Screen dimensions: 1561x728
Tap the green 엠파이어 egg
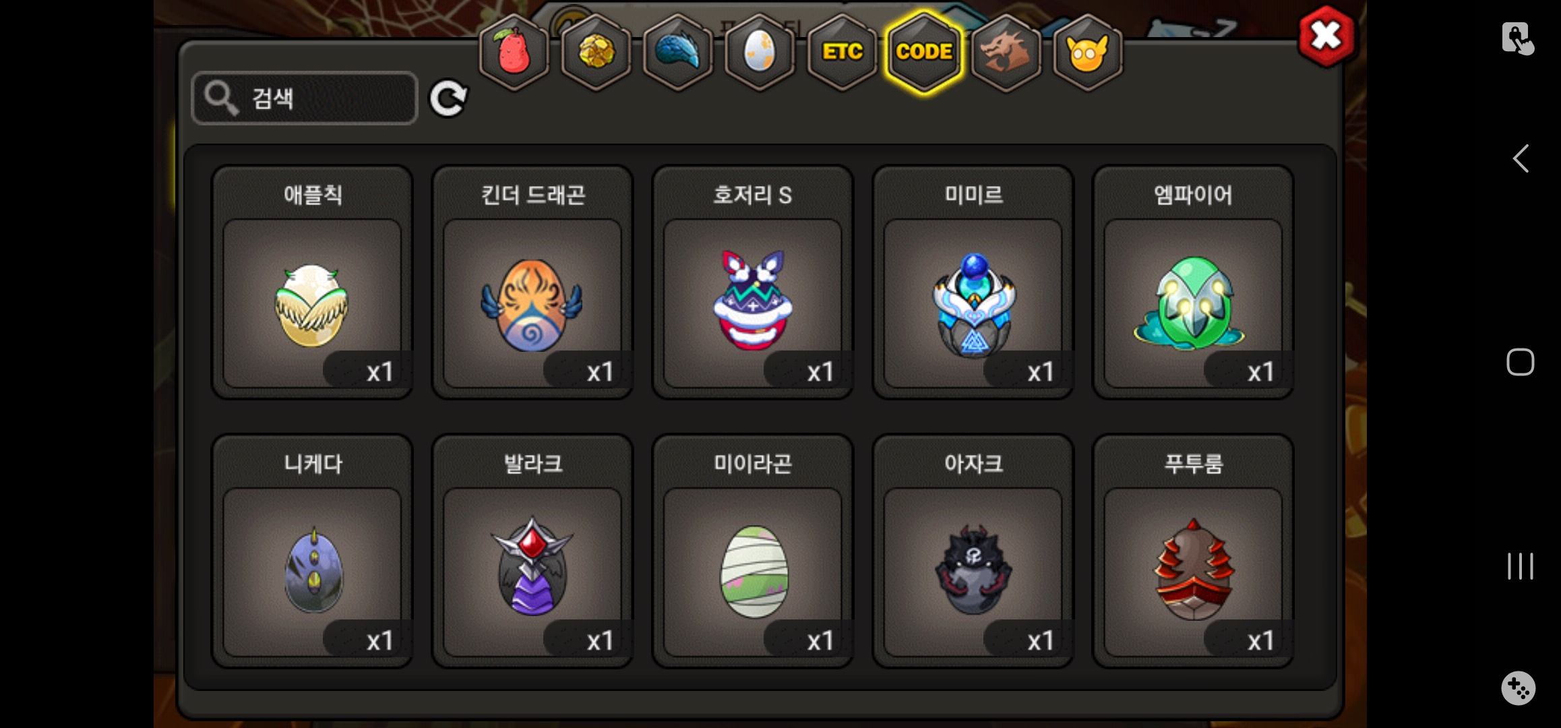point(1193,282)
